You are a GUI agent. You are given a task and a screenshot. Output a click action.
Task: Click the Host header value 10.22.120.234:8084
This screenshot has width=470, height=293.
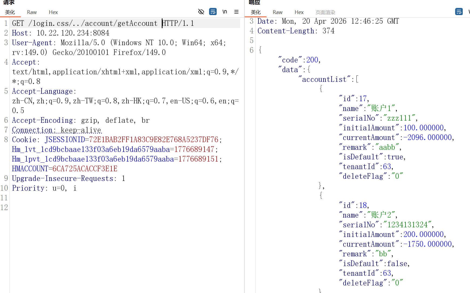pos(73,33)
